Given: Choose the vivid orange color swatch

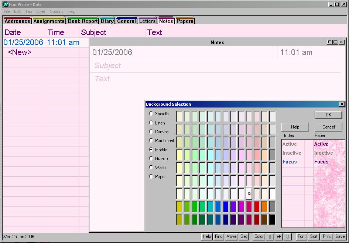Looking at the screenshot, I should pos(264,207).
